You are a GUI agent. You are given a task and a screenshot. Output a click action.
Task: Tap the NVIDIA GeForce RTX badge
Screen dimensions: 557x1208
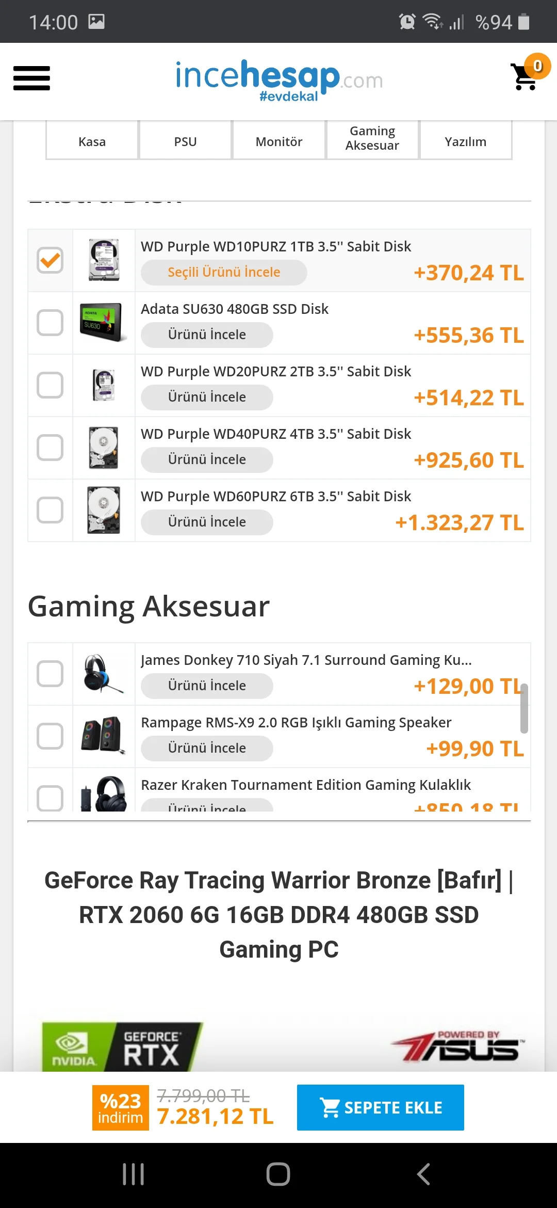(122, 1046)
